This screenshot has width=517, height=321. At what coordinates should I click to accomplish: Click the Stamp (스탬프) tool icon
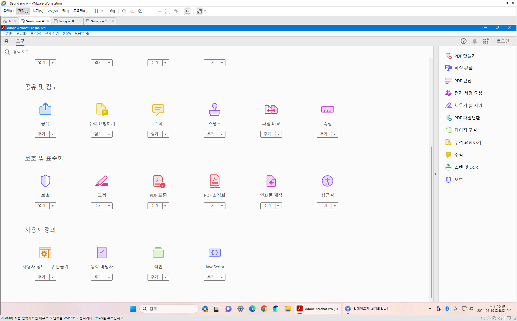(x=214, y=109)
